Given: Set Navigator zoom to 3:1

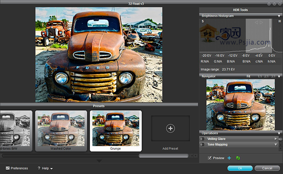Looking at the screenshot, I should tap(273, 76).
